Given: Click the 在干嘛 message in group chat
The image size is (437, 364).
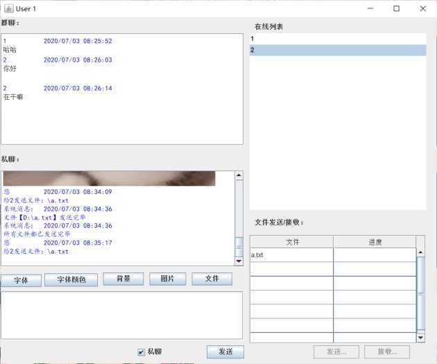Looking at the screenshot, I should coord(13,97).
